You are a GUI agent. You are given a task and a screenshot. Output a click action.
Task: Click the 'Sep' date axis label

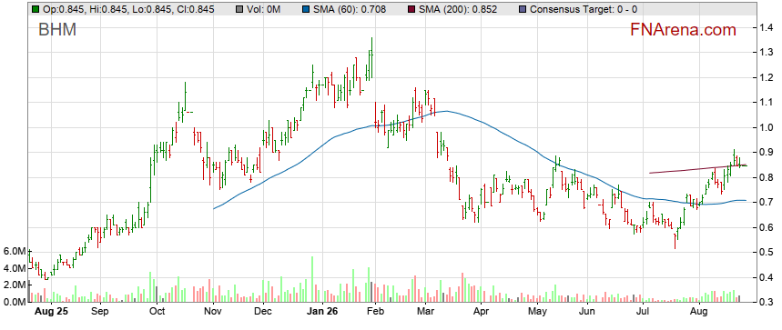coord(100,312)
